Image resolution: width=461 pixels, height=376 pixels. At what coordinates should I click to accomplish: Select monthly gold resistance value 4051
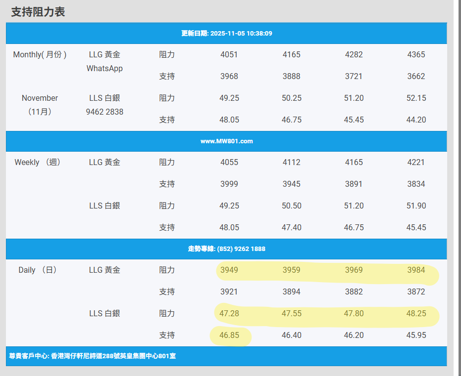click(x=229, y=55)
